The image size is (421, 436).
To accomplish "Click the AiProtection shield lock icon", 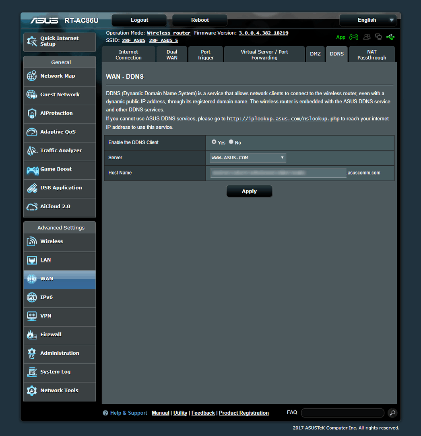I will pyautogui.click(x=32, y=113).
